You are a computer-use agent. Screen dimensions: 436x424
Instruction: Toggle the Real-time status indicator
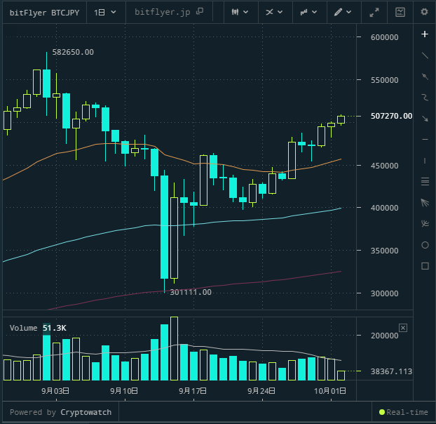point(403,412)
